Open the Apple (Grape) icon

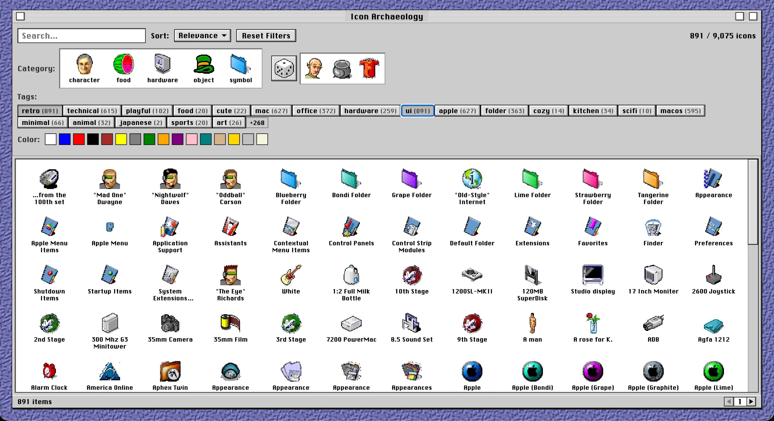click(592, 371)
